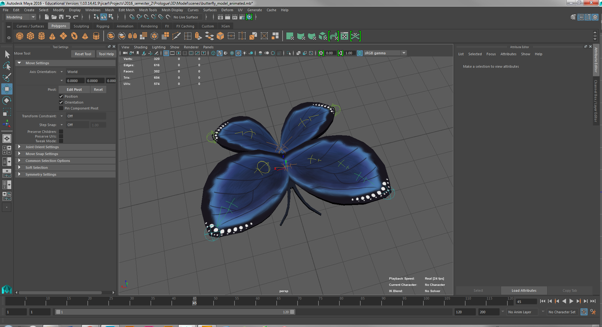Create a Polygon Plane from shelf
Viewport: 602px width, 327px height.
[x=63, y=36]
